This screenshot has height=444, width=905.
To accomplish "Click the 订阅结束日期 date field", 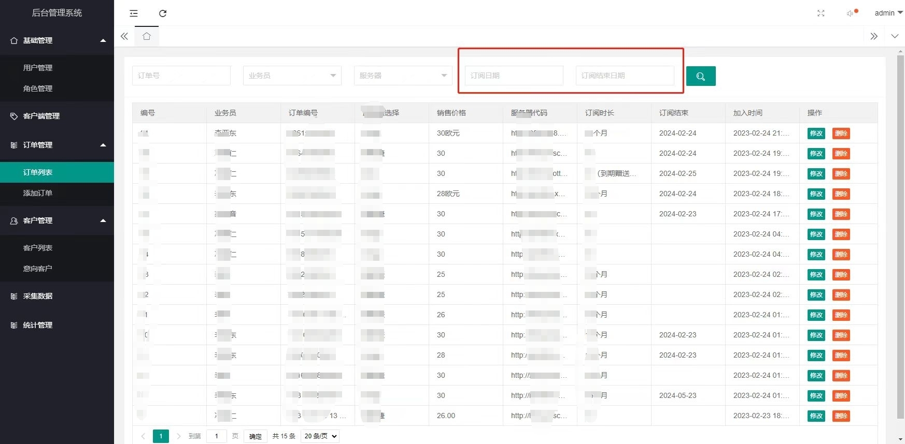I will point(625,76).
